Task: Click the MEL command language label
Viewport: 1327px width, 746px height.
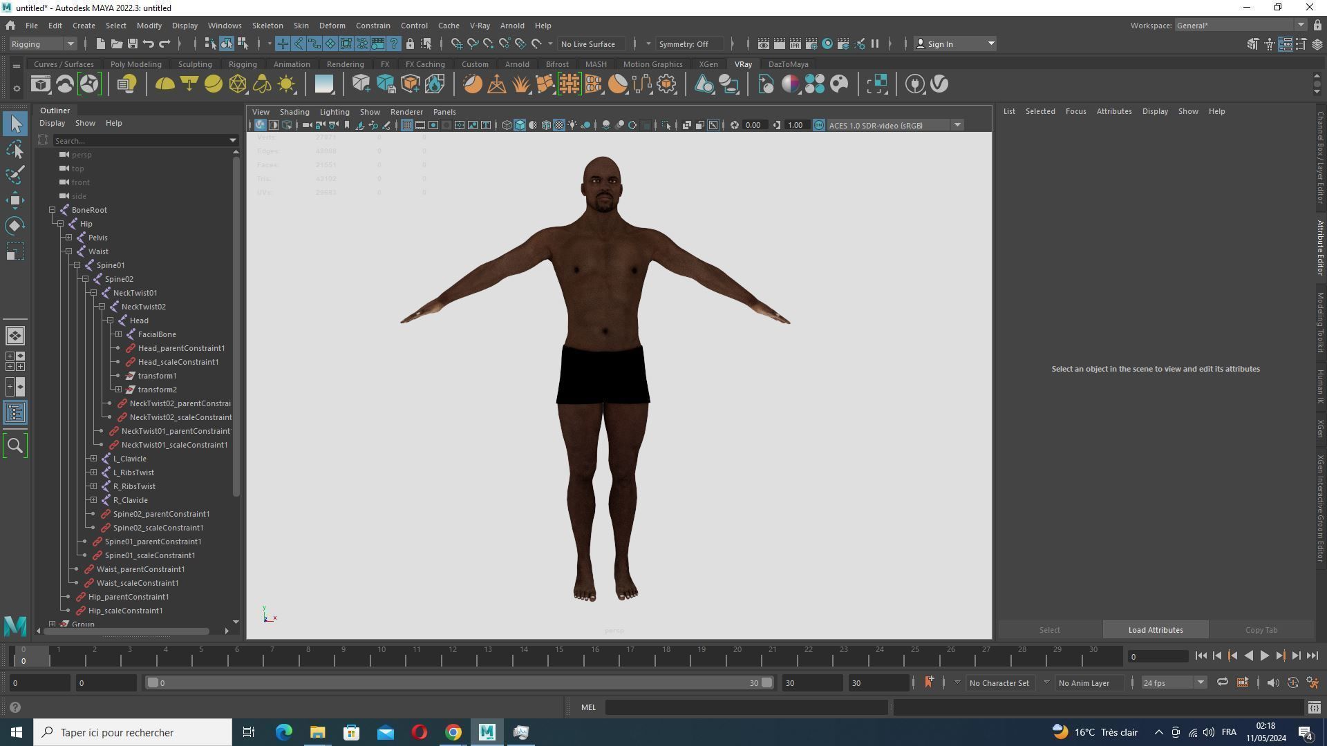Action: 588,707
